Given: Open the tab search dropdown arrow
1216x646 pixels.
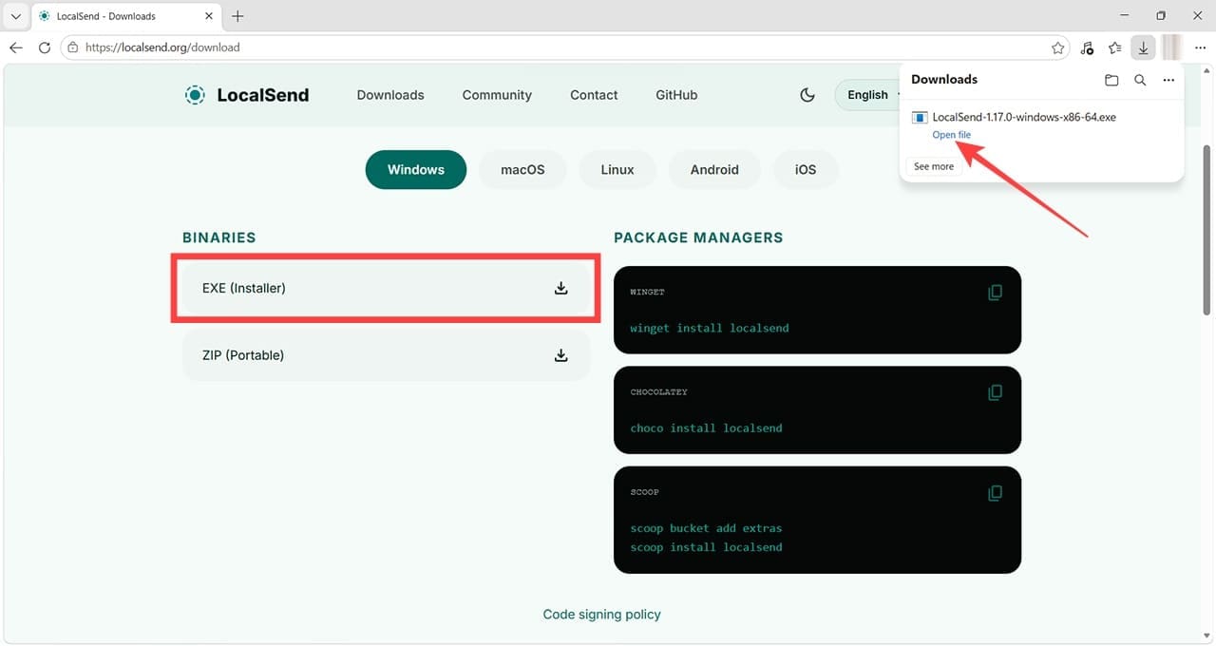Looking at the screenshot, I should pyautogui.click(x=16, y=16).
